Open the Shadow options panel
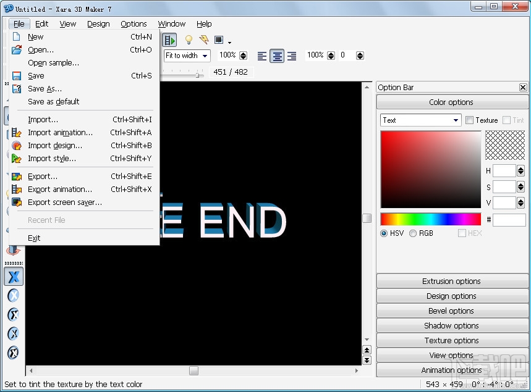The image size is (531, 392). [451, 325]
